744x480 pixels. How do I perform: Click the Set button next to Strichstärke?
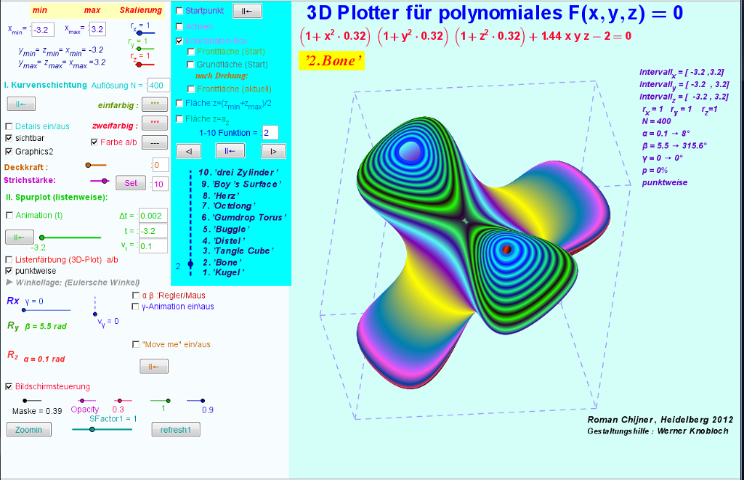(131, 183)
